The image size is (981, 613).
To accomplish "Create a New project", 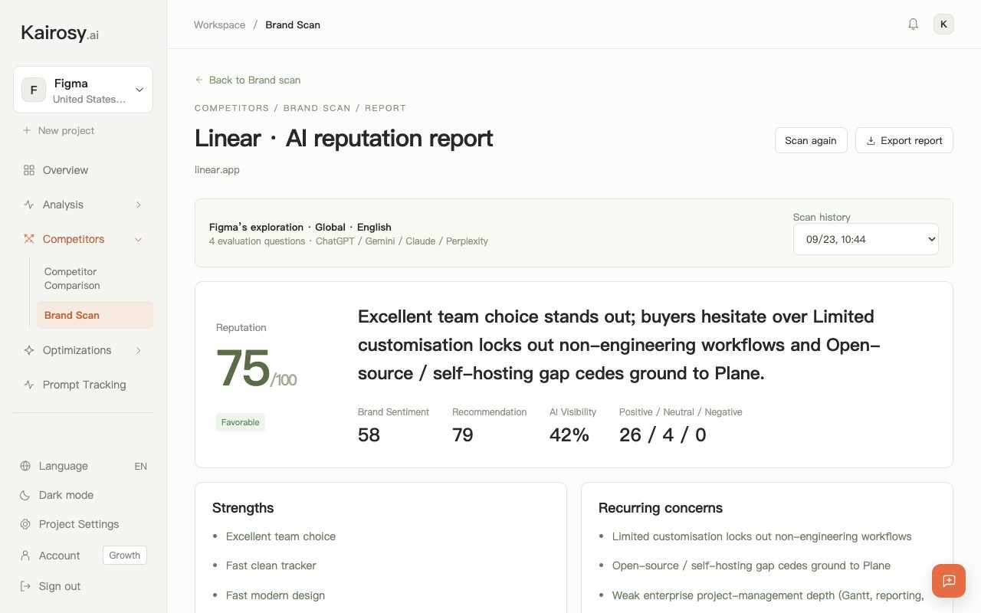I will pyautogui.click(x=59, y=130).
